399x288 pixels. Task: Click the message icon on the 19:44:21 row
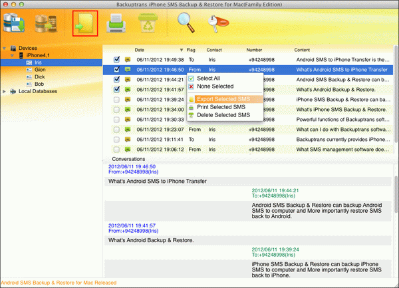tap(128, 79)
